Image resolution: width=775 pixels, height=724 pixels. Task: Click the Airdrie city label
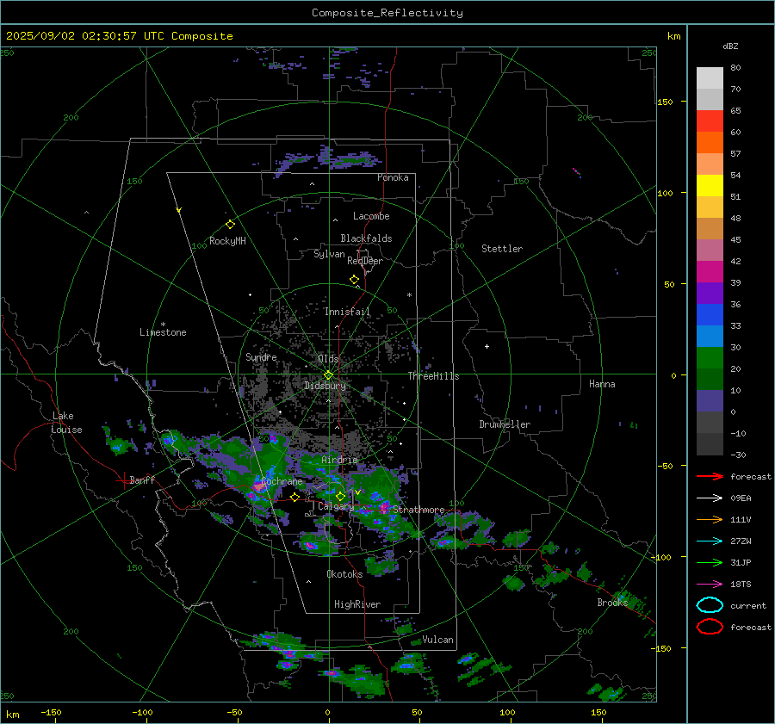coord(339,460)
